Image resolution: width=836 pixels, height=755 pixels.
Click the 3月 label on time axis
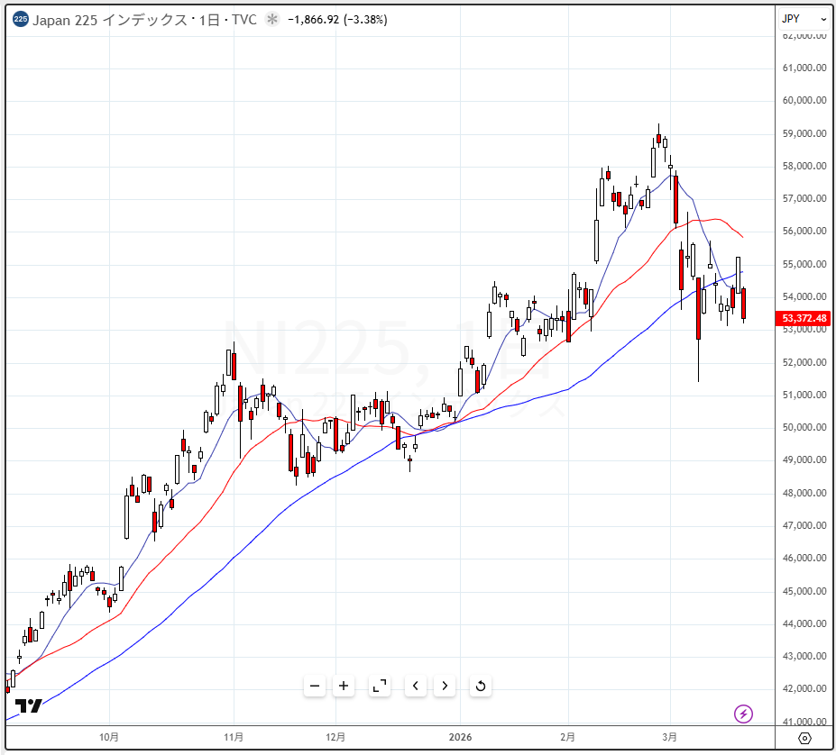point(671,737)
